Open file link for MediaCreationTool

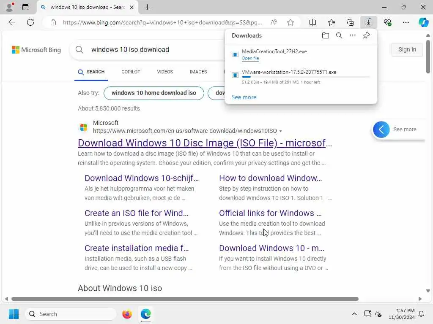(x=250, y=58)
